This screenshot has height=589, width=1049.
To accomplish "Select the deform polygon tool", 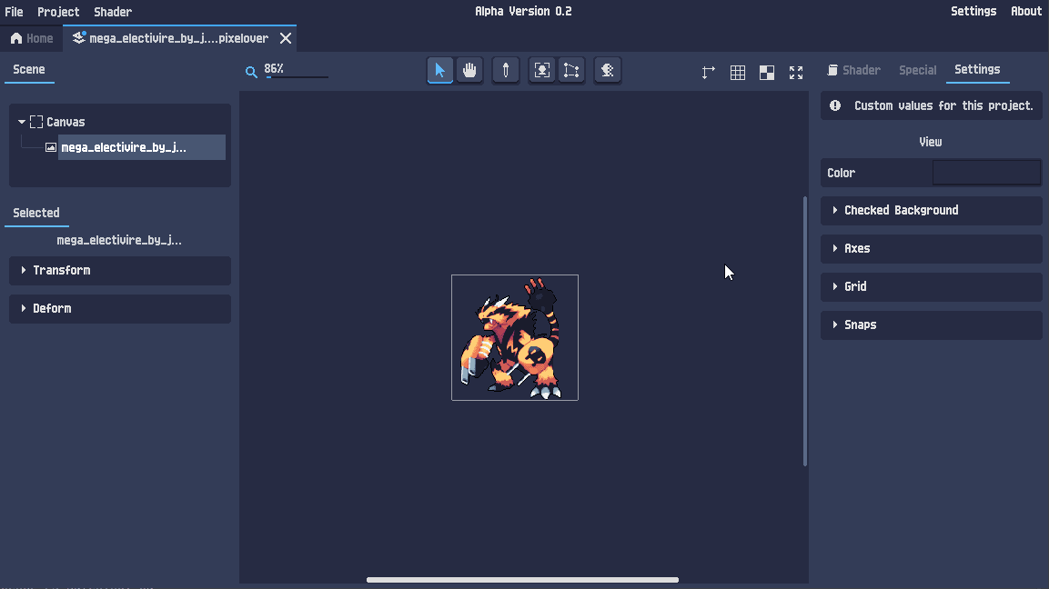I will point(571,70).
